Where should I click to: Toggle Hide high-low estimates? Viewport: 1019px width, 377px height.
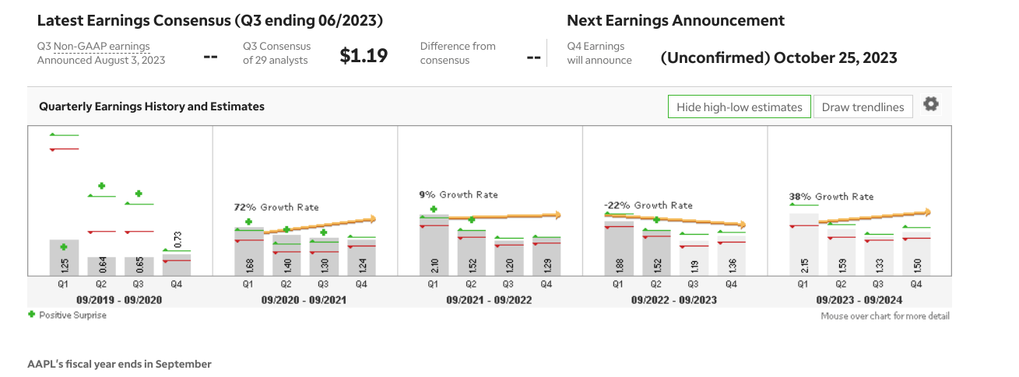[739, 107]
